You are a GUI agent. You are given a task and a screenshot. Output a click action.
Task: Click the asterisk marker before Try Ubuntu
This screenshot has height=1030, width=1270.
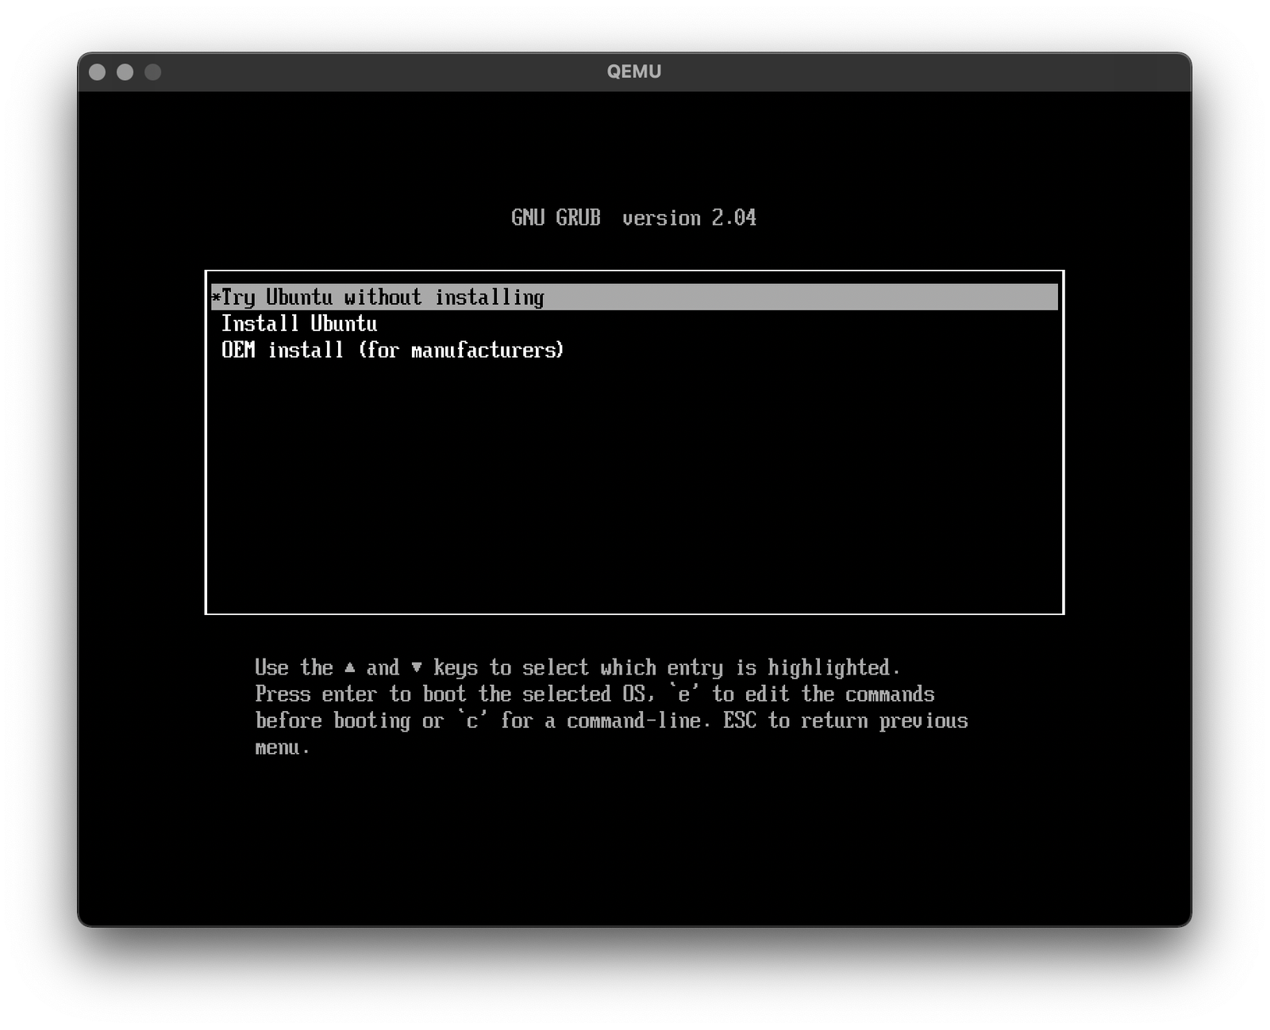[x=216, y=298]
